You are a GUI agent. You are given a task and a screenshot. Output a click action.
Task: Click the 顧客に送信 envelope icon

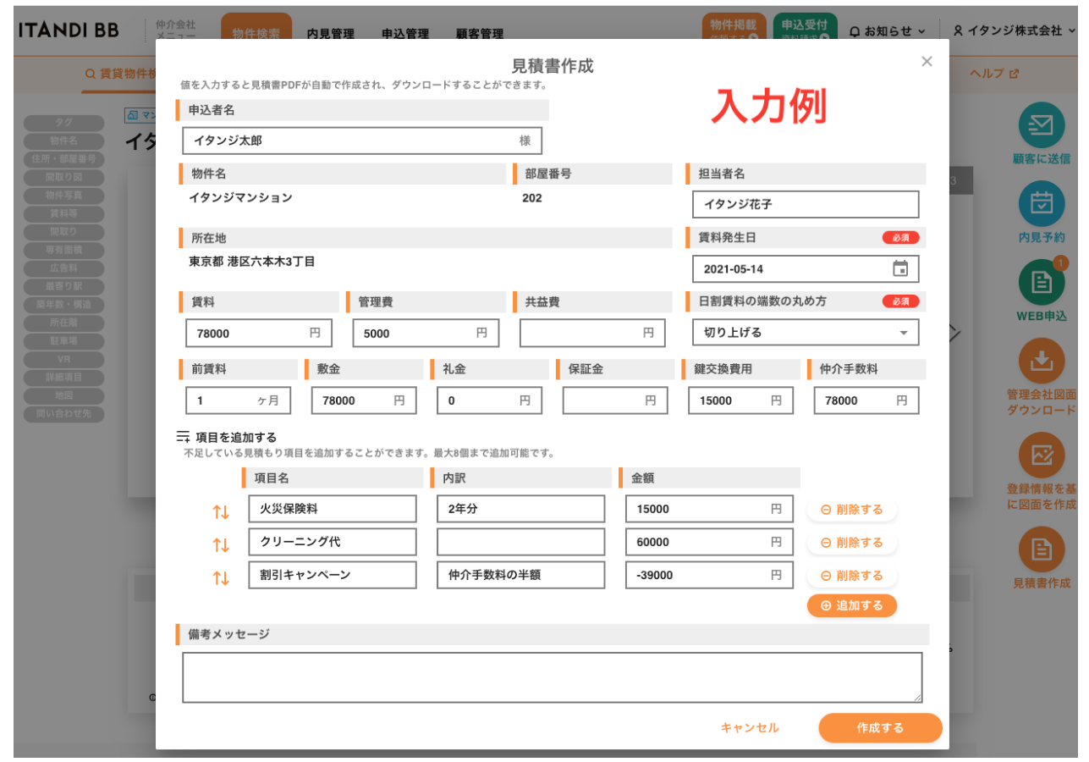1042,125
